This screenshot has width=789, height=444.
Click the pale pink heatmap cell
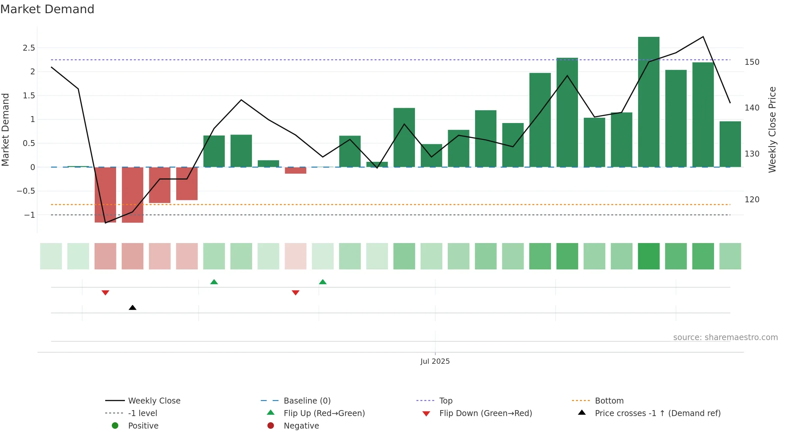296,256
